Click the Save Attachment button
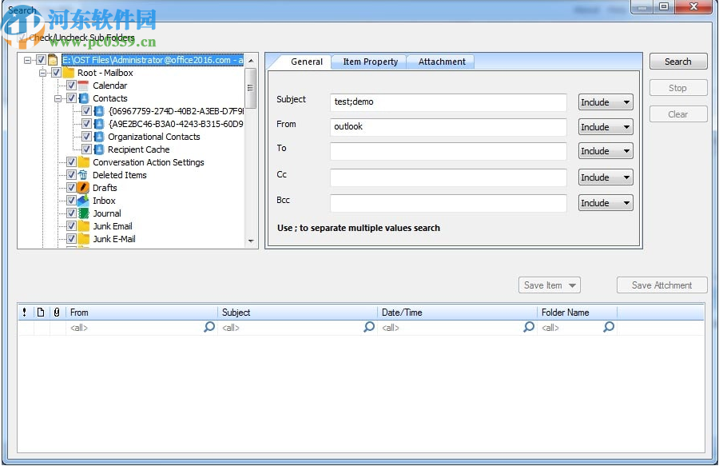Viewport: 719px width, 466px height. coord(661,285)
